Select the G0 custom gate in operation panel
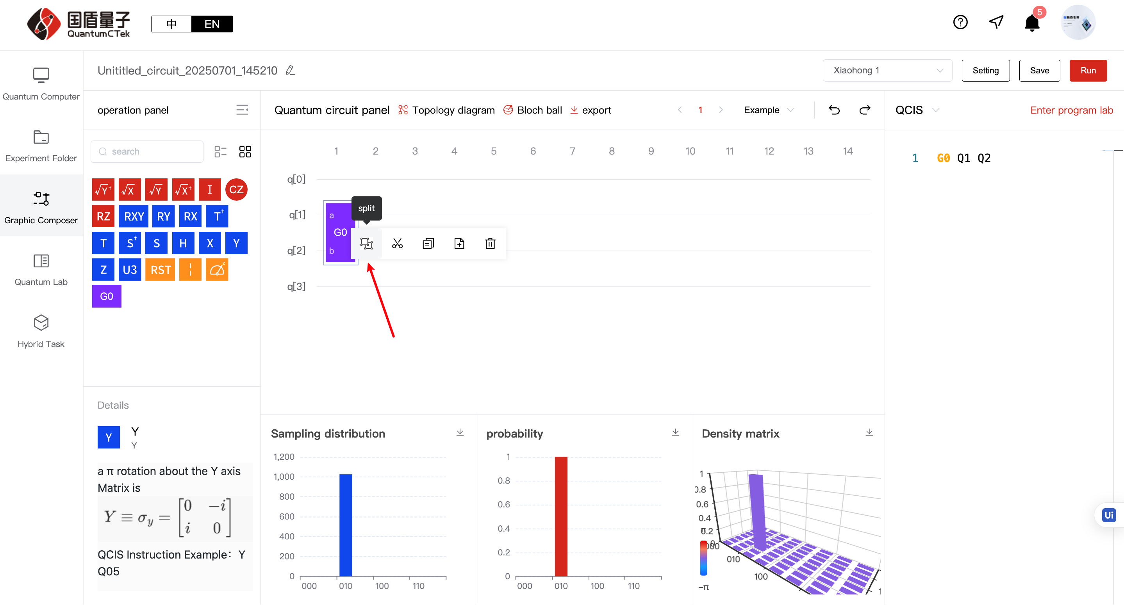 107,296
